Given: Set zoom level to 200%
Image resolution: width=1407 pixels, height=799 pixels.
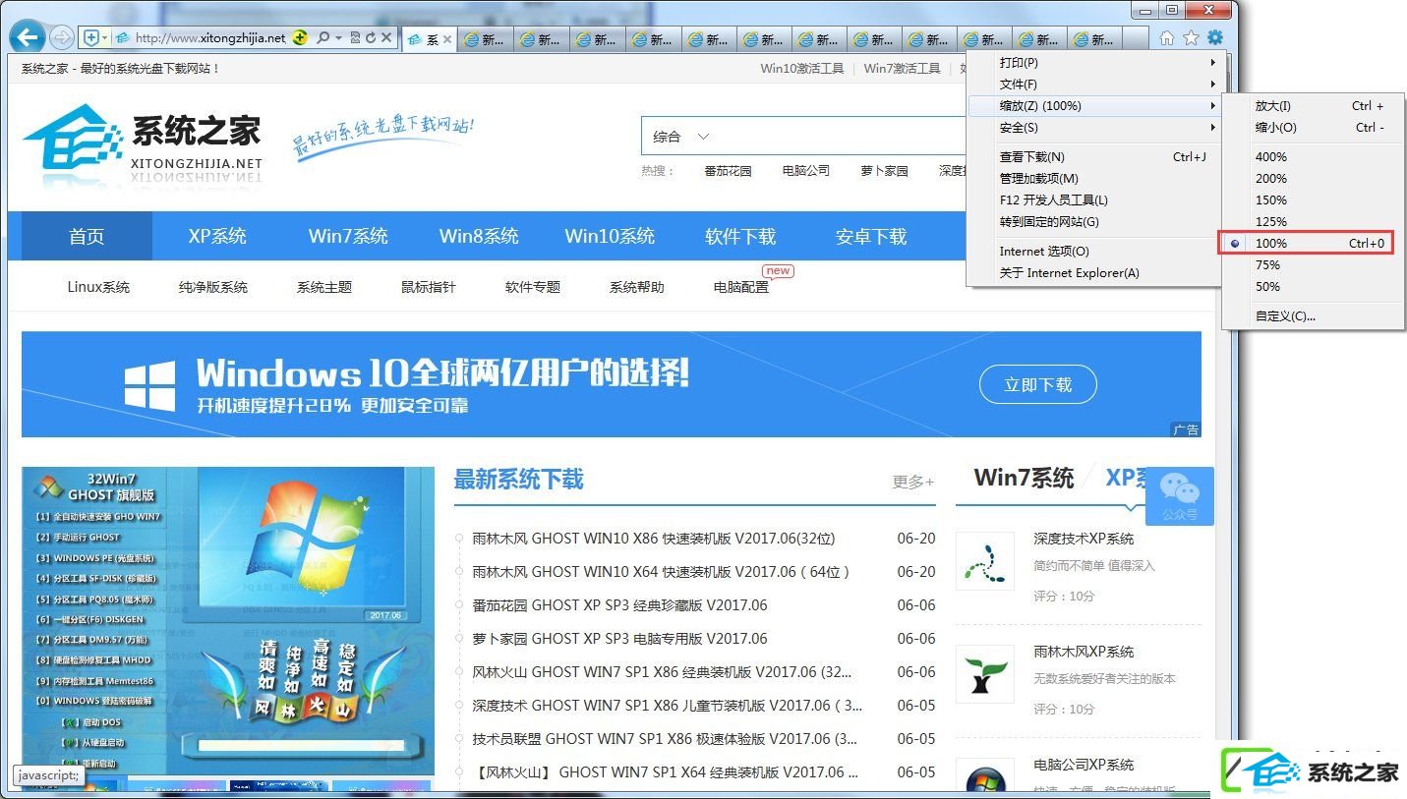Looking at the screenshot, I should (1314, 179).
